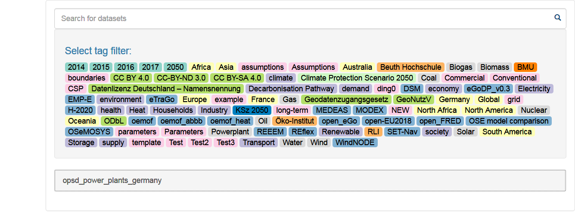Choose the Decarbonisation Pathway tag
575x220 pixels.
click(x=291, y=89)
